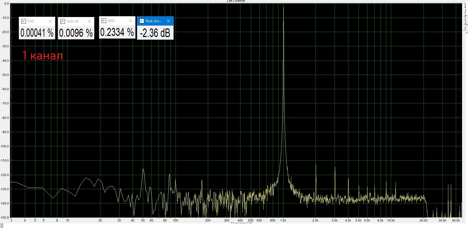
Task: Click the 100 Hz frequency axis label
Action: coord(175,221)
